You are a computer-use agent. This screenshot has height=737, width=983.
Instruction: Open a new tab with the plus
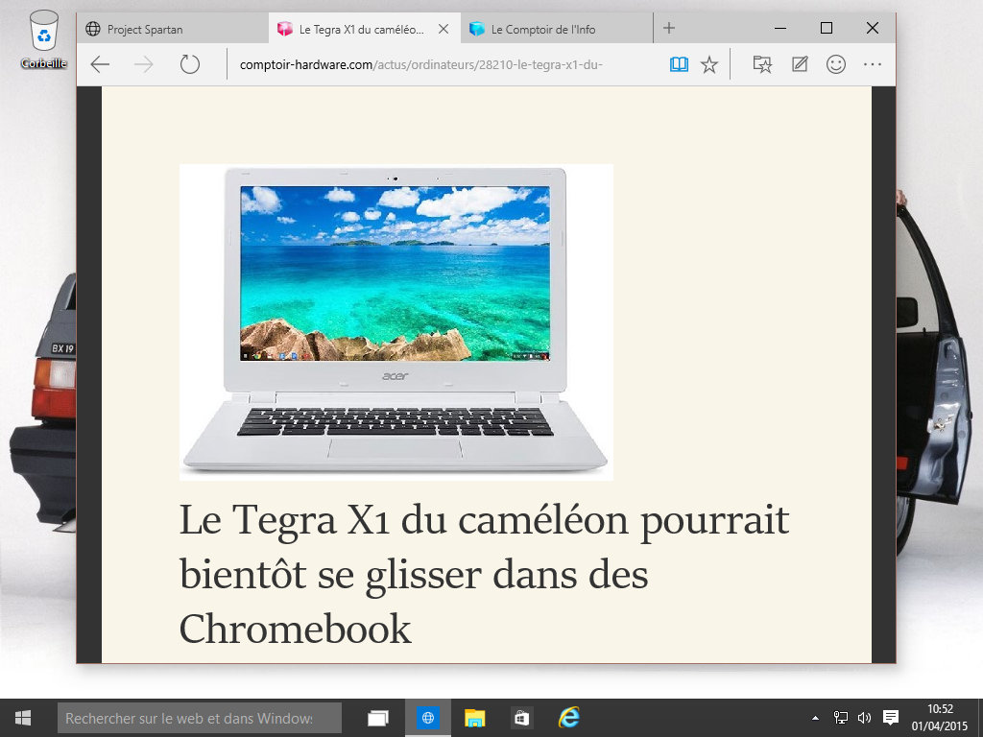tap(667, 28)
